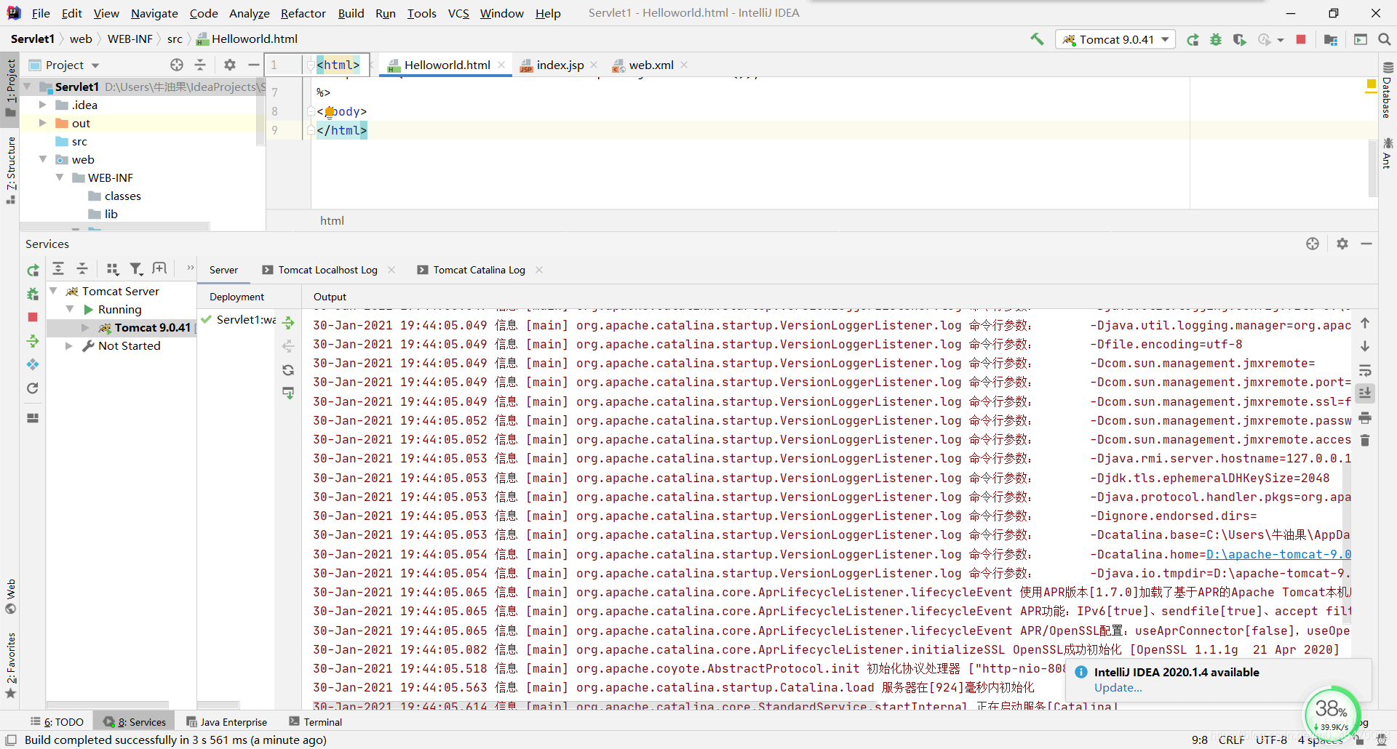Hide the Project tool window
The height and width of the screenshot is (749, 1397).
[x=253, y=65]
